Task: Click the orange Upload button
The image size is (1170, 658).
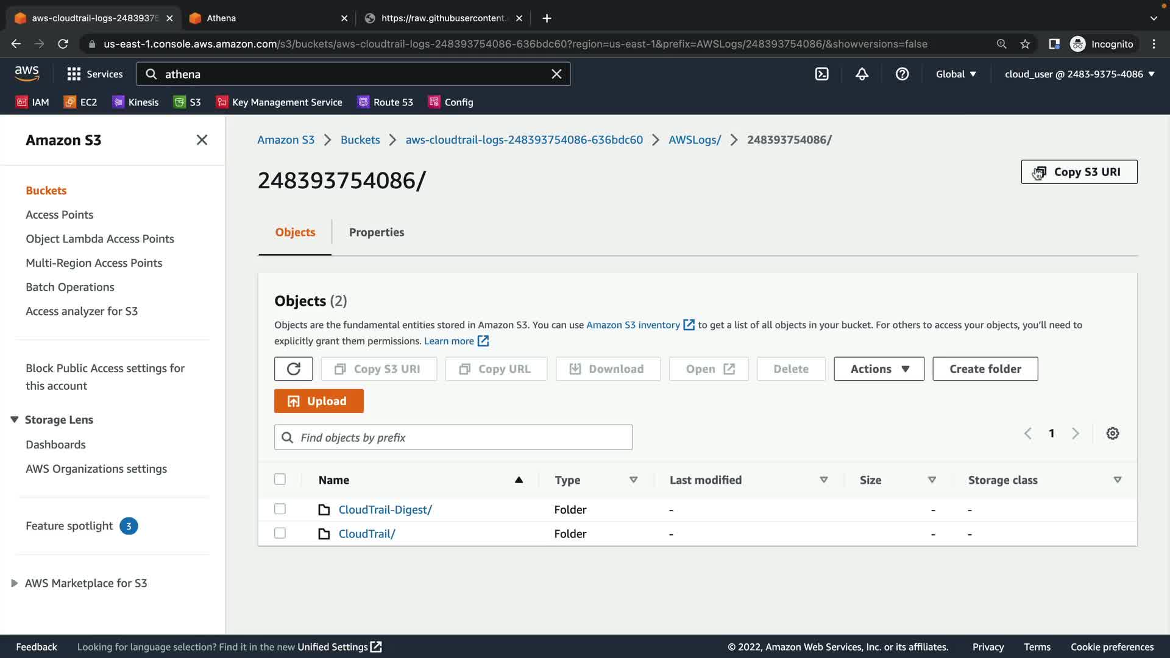Action: [x=319, y=401]
